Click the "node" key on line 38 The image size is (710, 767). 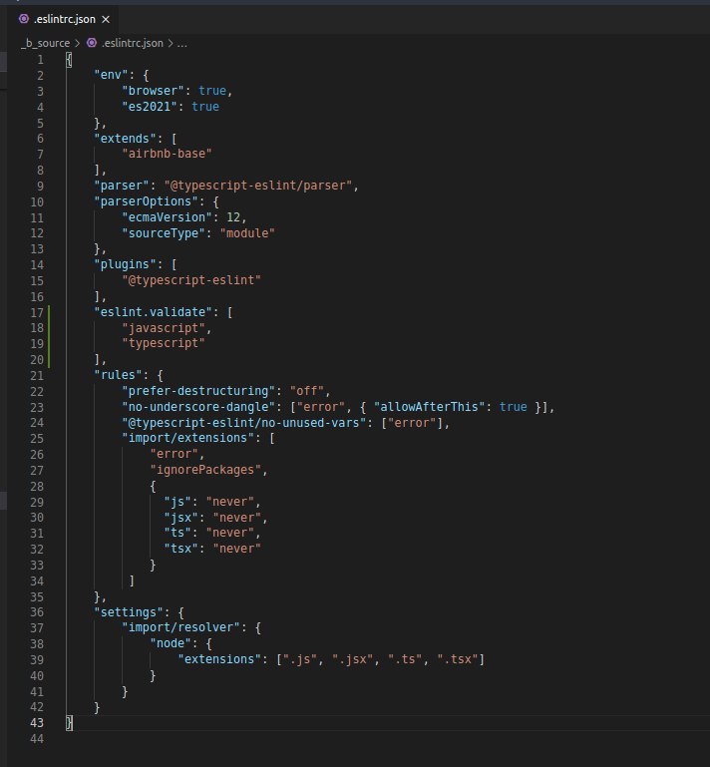coord(171,643)
